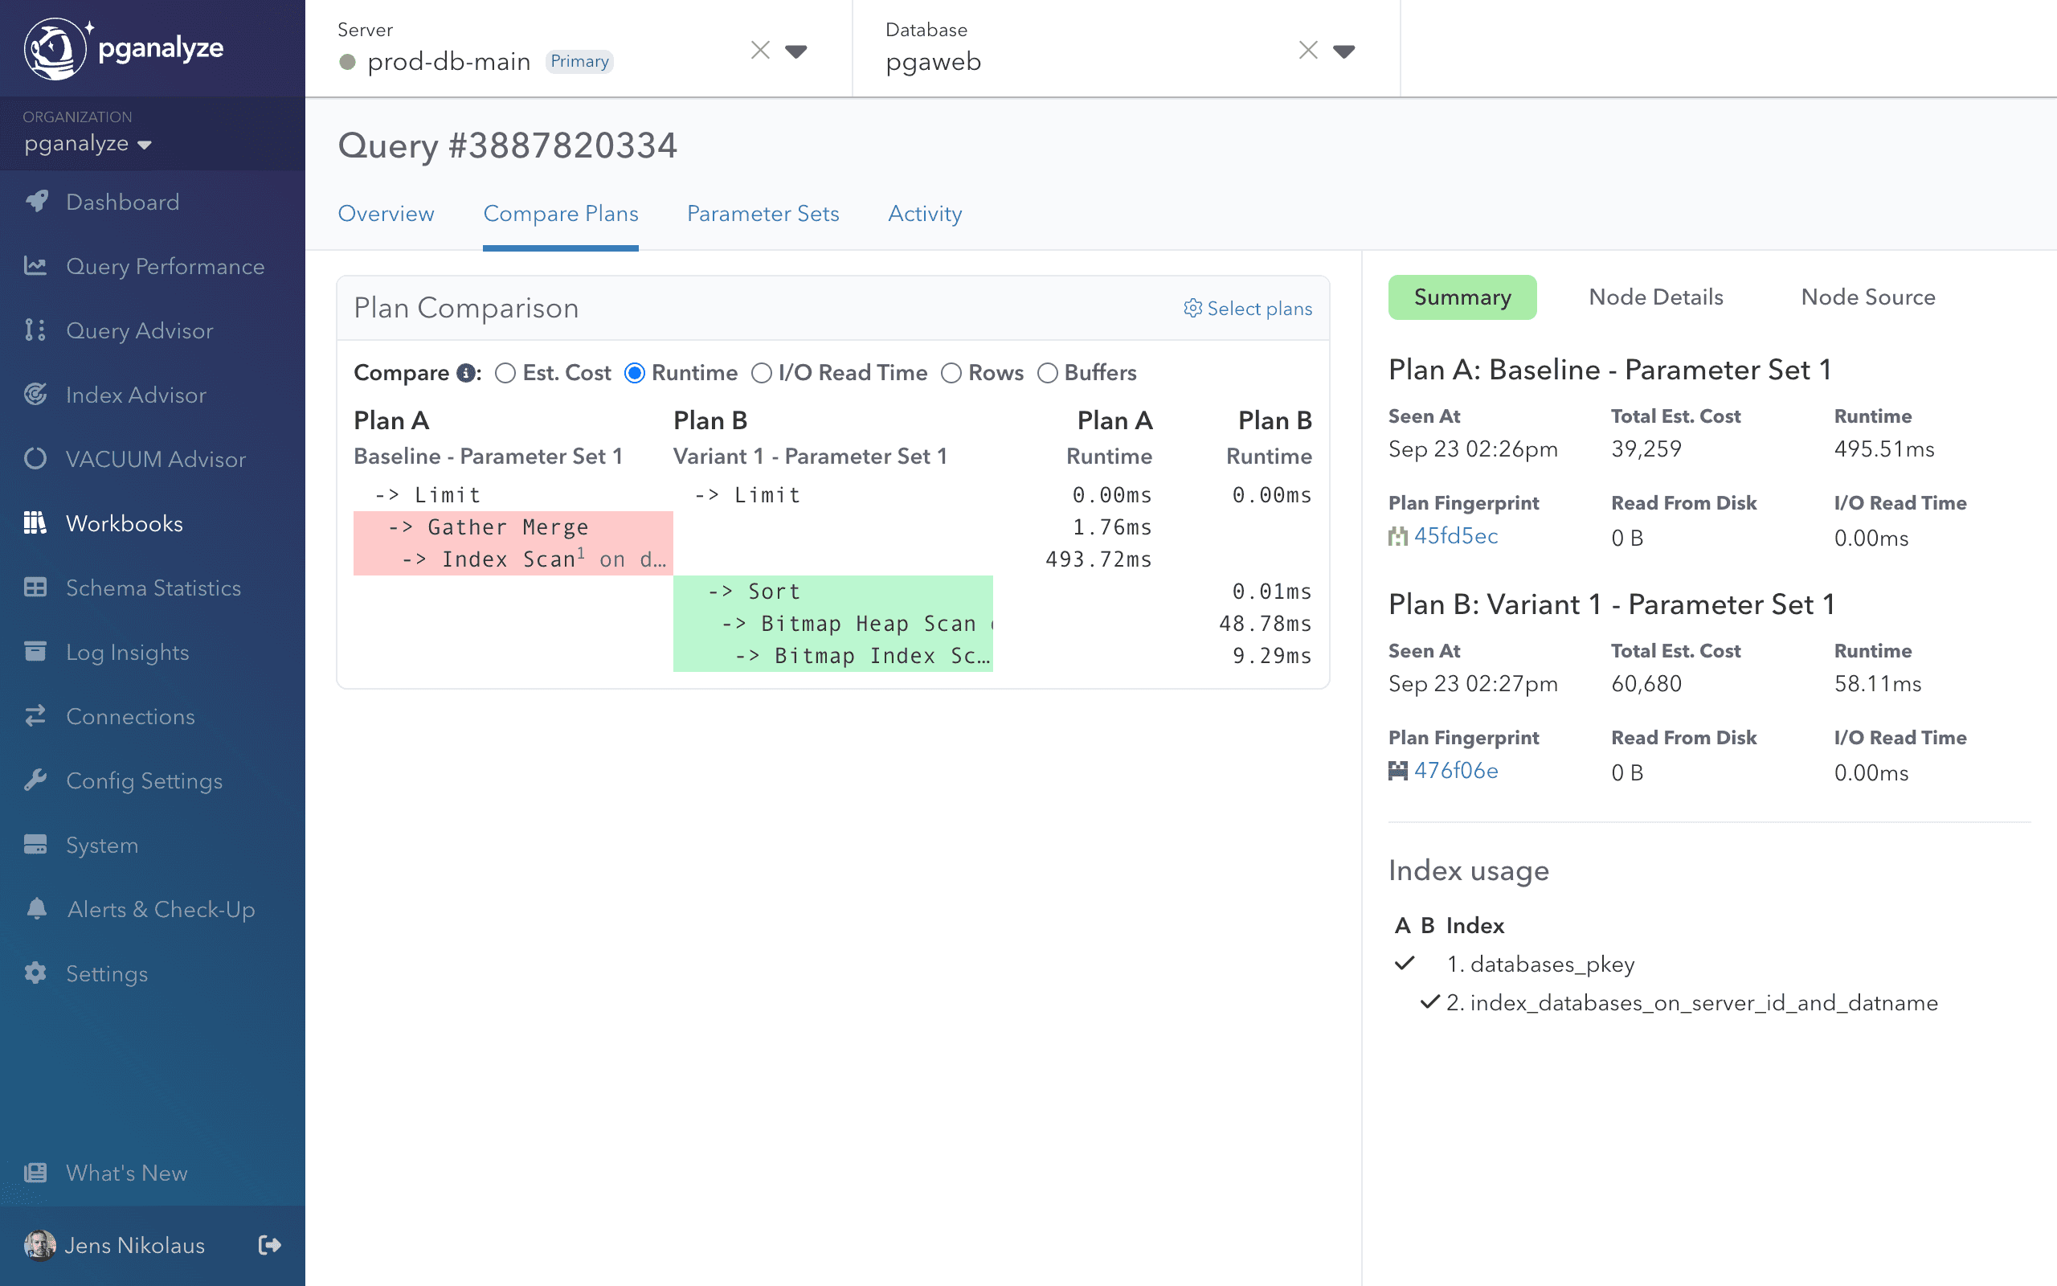
Task: Click the green highlighted Sort node row
Action: [832, 592]
